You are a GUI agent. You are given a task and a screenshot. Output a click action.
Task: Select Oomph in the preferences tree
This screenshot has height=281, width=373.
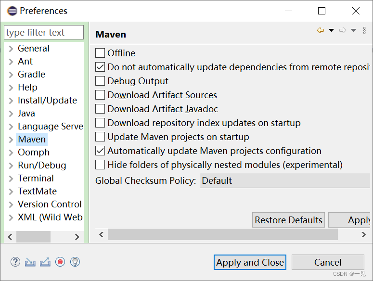[x=34, y=153]
